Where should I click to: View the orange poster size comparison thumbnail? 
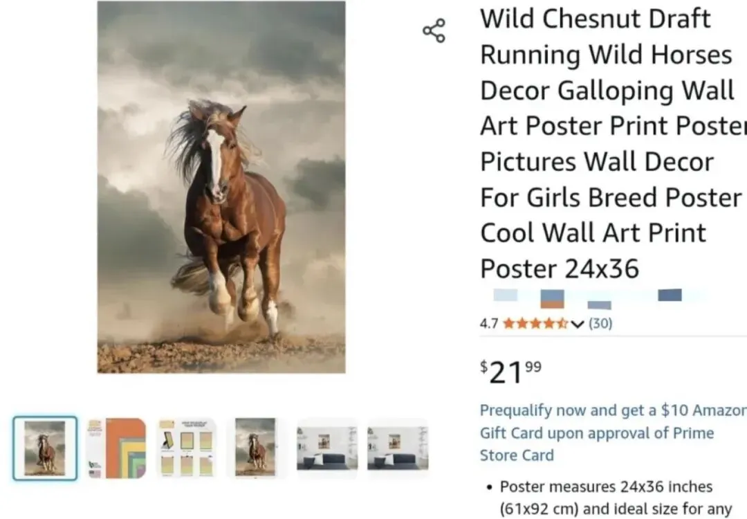(117, 448)
